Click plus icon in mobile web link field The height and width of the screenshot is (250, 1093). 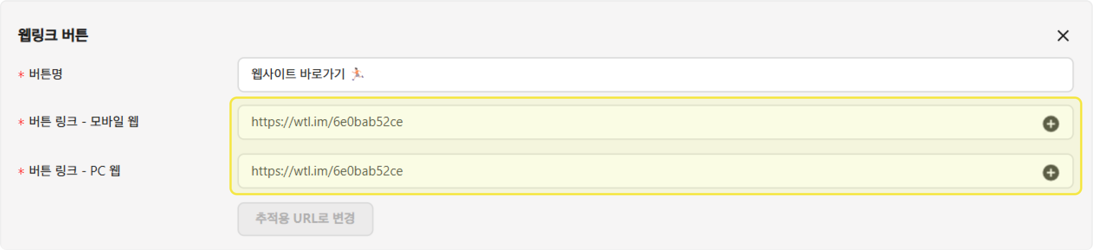[x=1051, y=123]
